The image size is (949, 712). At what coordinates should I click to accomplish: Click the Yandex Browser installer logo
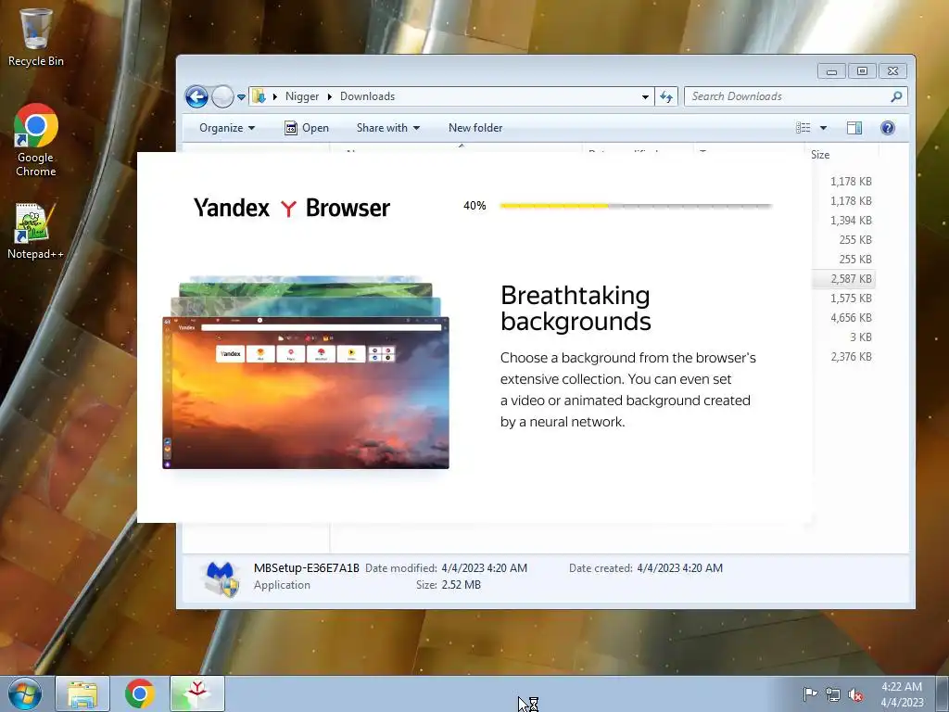click(x=292, y=208)
